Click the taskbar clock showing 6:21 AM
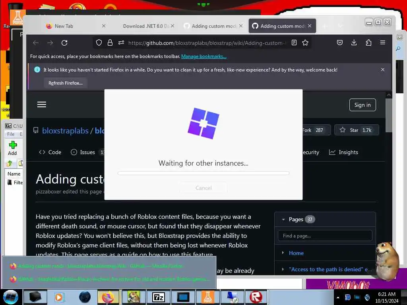The height and width of the screenshot is (305, 407). pyautogui.click(x=386, y=297)
